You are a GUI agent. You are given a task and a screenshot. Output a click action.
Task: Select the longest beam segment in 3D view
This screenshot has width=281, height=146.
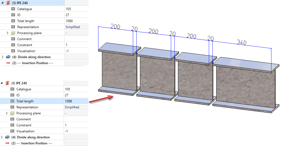[246, 85]
